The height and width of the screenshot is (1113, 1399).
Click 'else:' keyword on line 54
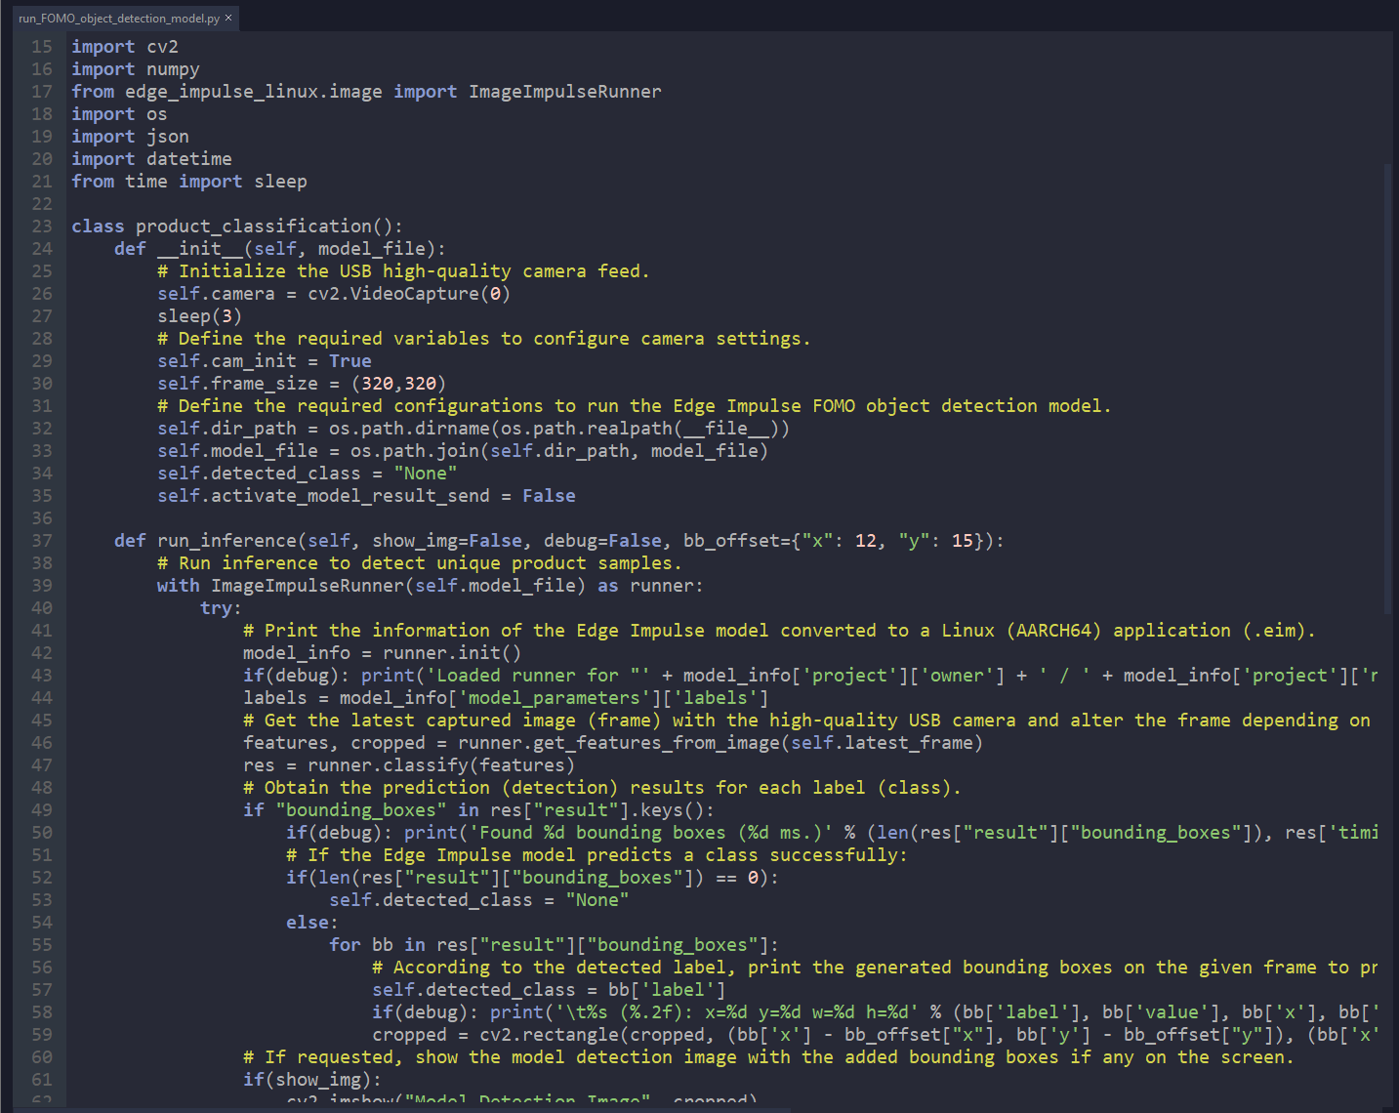point(312,923)
